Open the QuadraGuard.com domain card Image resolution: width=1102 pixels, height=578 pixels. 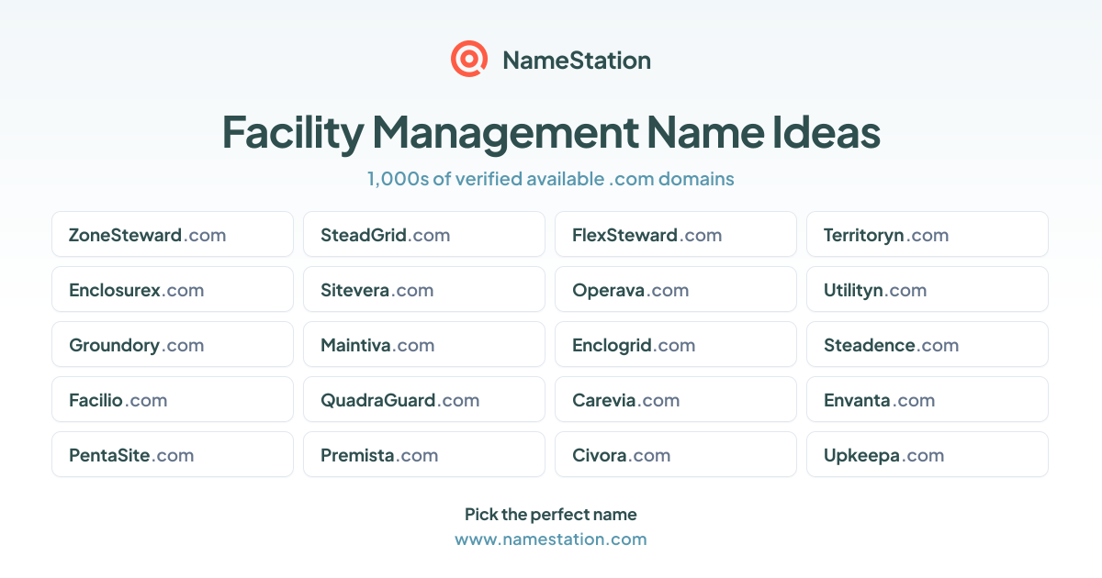(424, 400)
